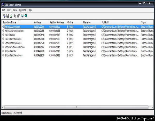Click relative address cell 0x000a2528
The image size is (155, 121).
click(55, 43)
